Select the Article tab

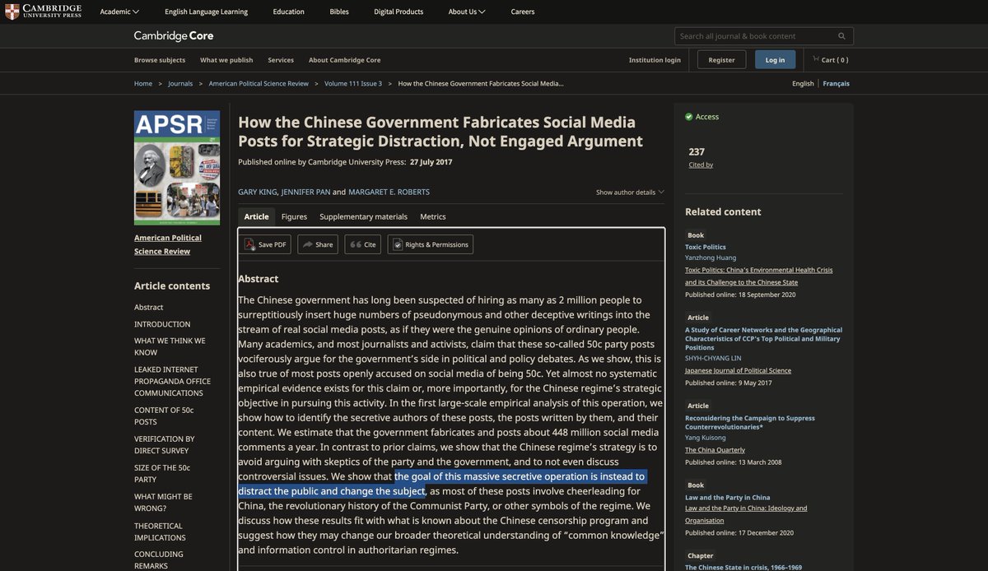pos(256,216)
